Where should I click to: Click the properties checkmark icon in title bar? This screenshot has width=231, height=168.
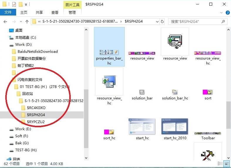pos(14,4)
